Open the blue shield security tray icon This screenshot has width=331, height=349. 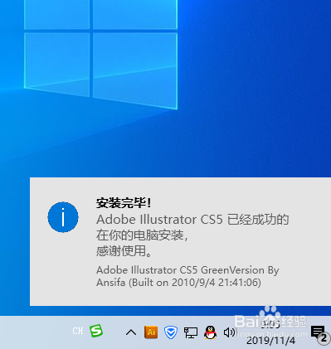coord(171,332)
